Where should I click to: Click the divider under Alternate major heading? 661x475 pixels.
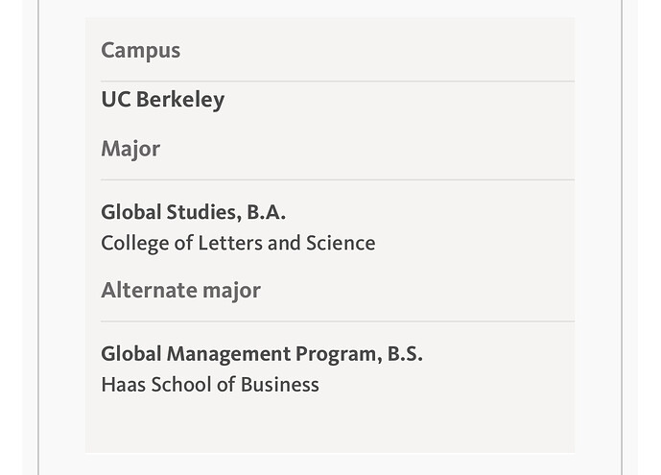click(x=337, y=321)
